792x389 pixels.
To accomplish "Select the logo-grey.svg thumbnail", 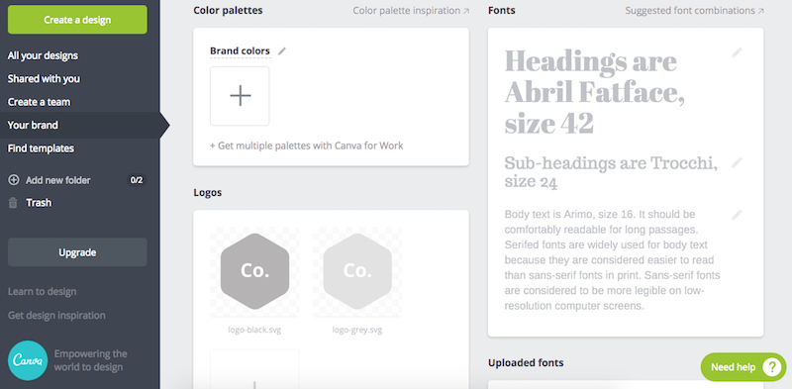I will tap(357, 271).
